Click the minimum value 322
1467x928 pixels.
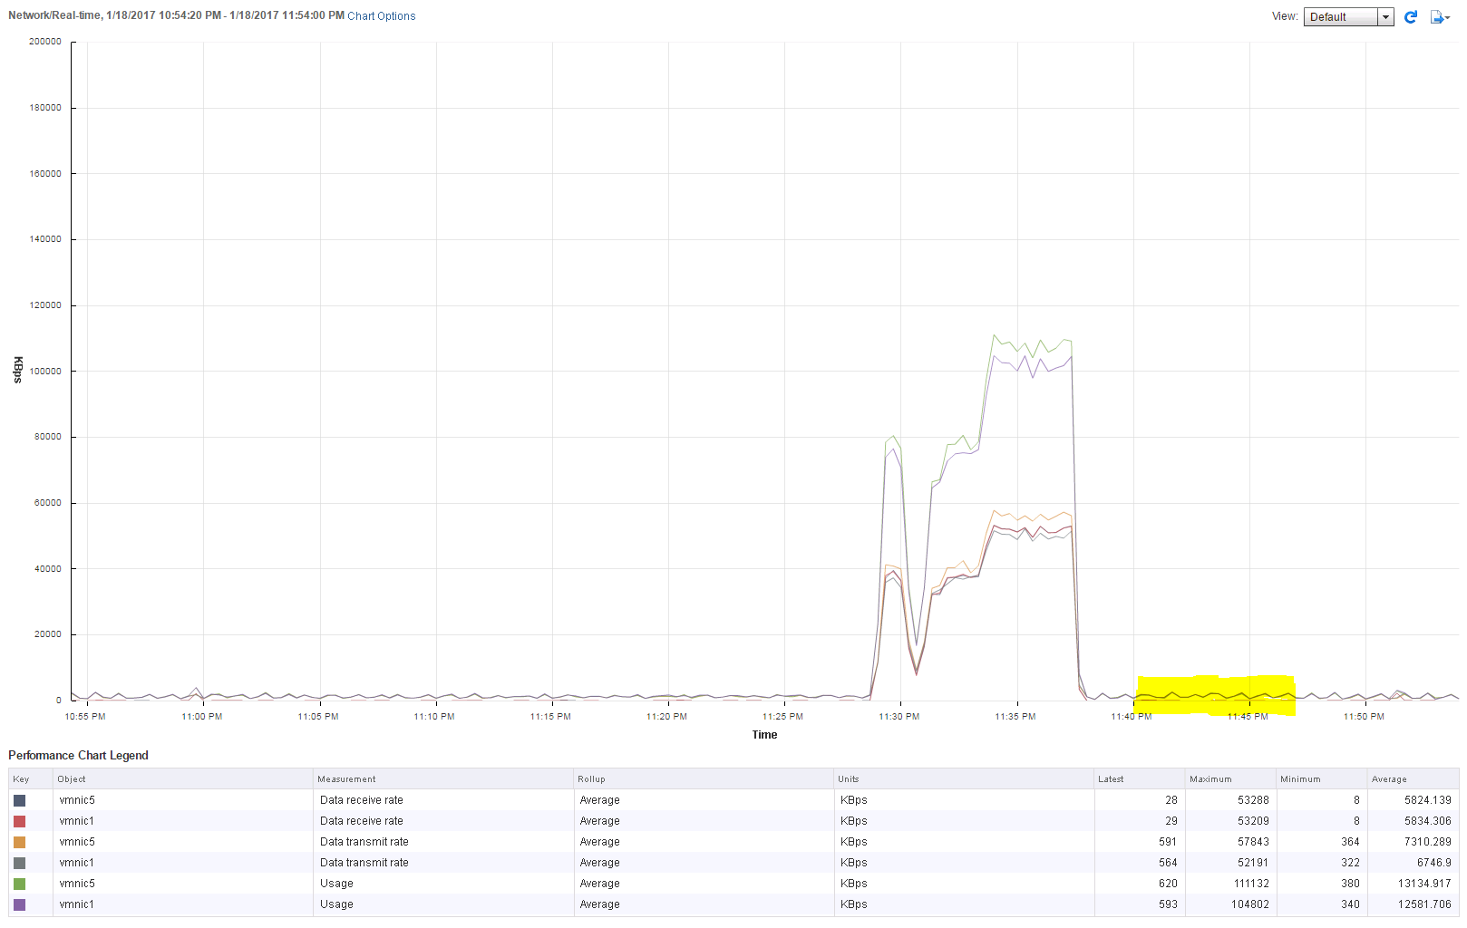pos(1350,863)
